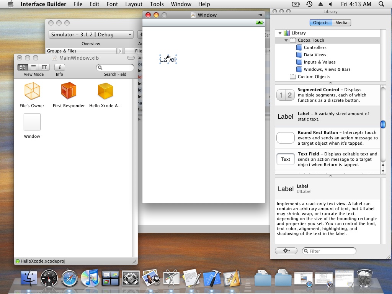Open the Simulator - 3.1.2 | Debug dropdown

tap(91, 34)
